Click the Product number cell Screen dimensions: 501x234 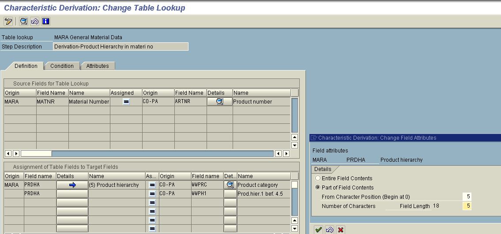click(x=261, y=102)
